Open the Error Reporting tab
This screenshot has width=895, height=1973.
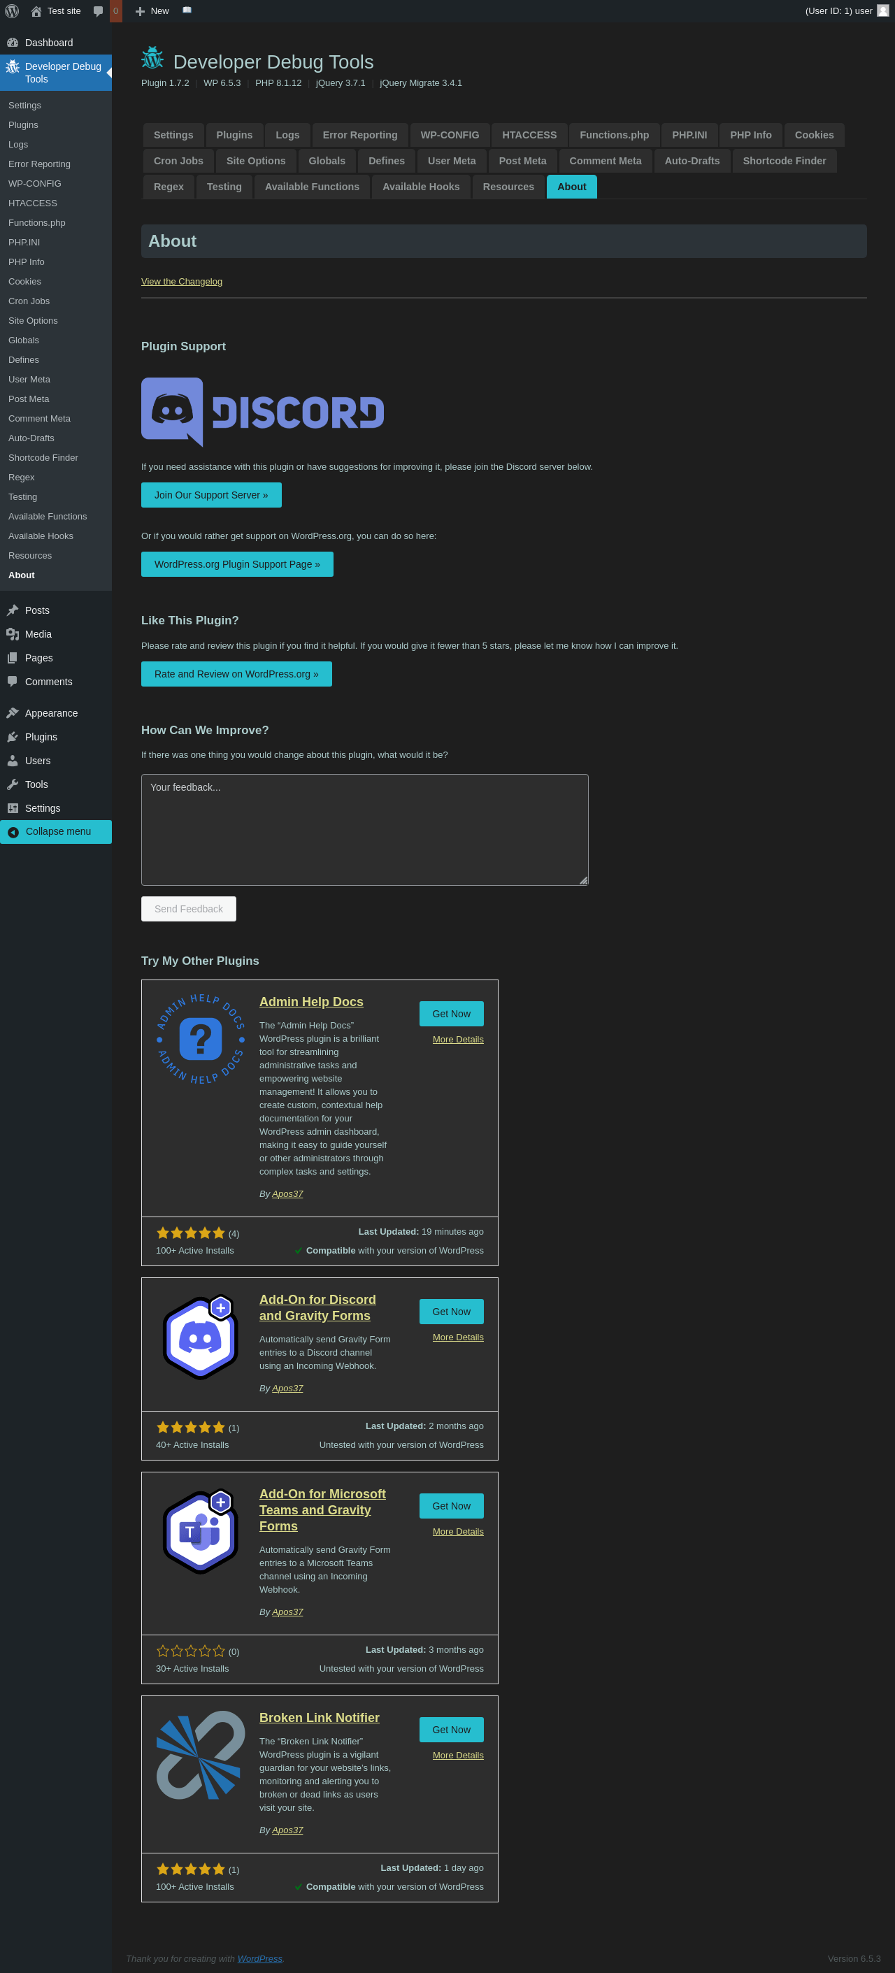(x=360, y=135)
